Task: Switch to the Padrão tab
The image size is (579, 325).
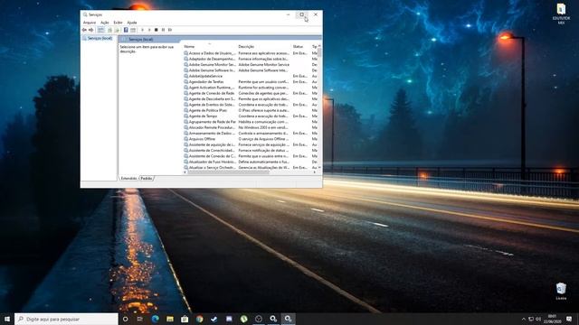Action: (147, 179)
